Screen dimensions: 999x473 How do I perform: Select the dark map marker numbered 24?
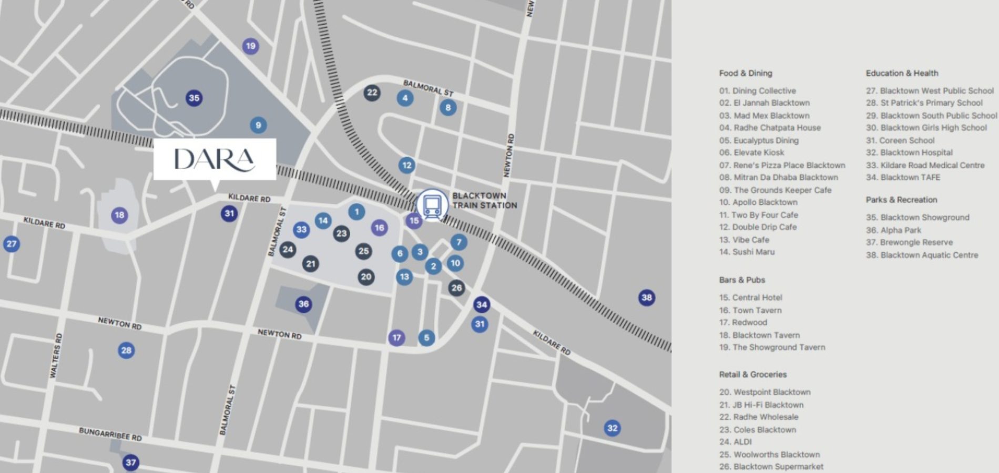[x=288, y=249]
